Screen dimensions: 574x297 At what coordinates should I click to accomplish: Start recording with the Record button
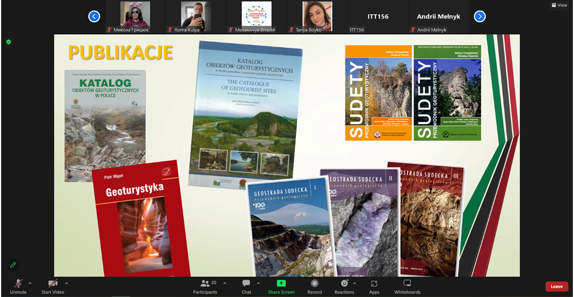point(314,286)
